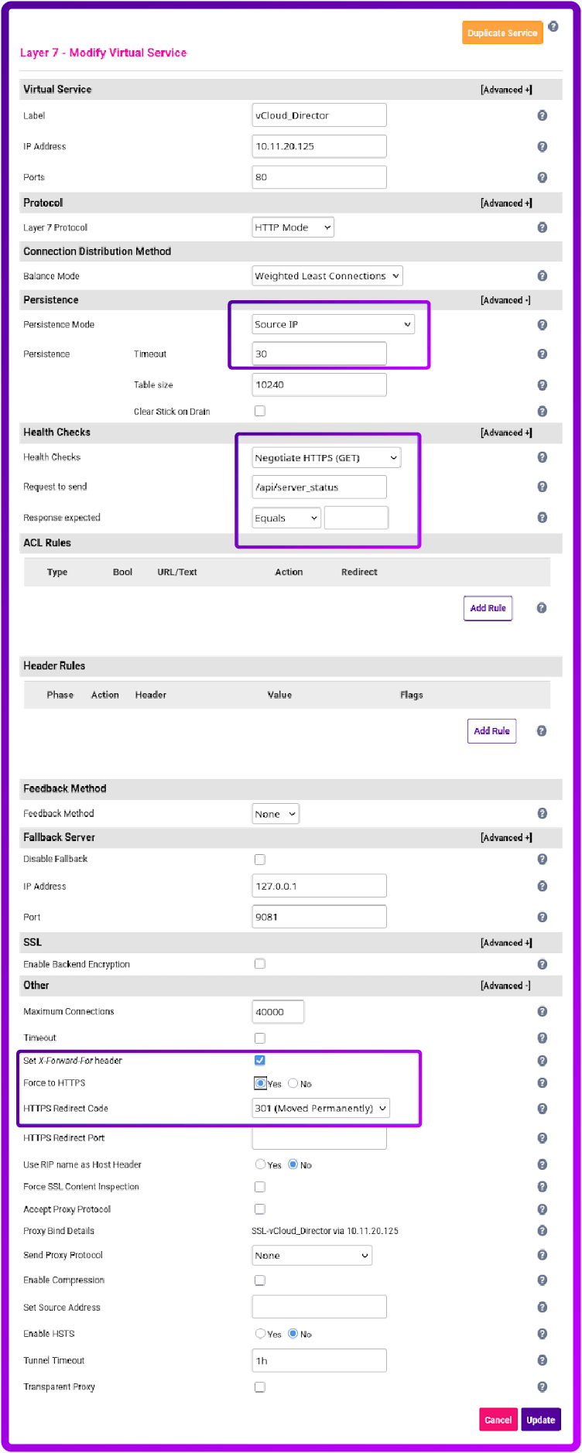The height and width of the screenshot is (1453, 582).
Task: Click the IP Address field under Virtual Service
Action: tap(319, 146)
